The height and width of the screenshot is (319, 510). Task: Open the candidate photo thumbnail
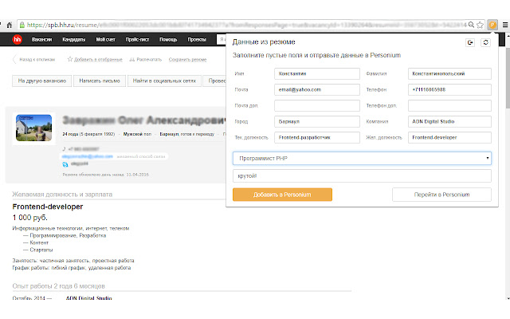[33, 128]
